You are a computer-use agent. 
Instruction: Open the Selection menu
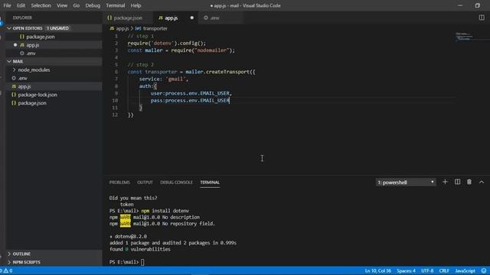(x=41, y=5)
